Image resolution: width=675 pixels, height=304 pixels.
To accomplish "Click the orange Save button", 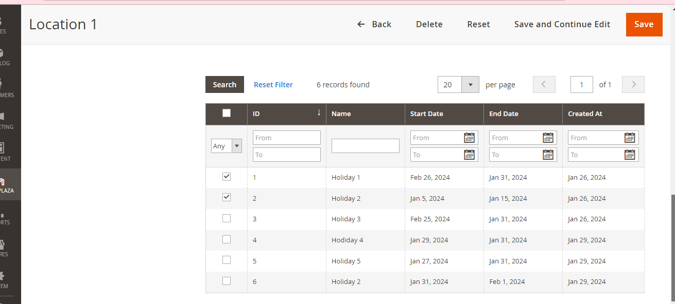I will click(644, 25).
